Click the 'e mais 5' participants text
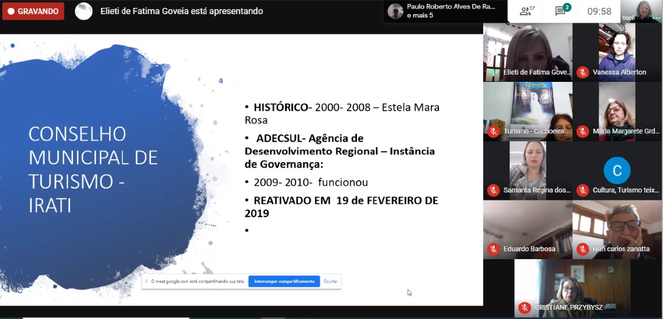 click(420, 16)
